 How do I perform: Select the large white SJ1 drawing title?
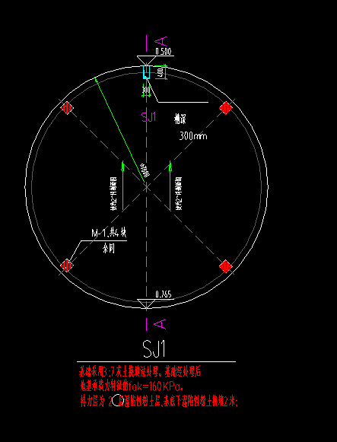click(x=154, y=349)
